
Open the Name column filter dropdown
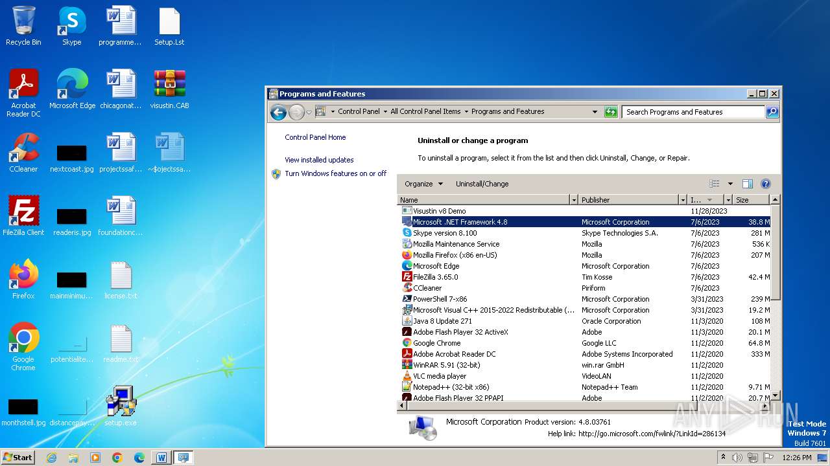(573, 200)
